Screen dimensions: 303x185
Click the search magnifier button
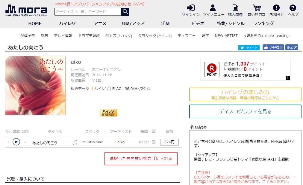click(125, 12)
